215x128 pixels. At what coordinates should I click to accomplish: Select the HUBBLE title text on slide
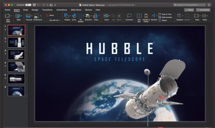120,49
